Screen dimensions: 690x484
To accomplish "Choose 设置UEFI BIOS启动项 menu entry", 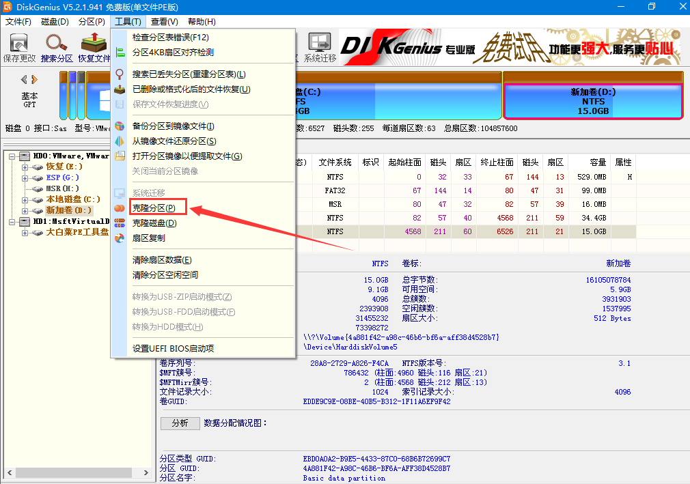I will 173,349.
